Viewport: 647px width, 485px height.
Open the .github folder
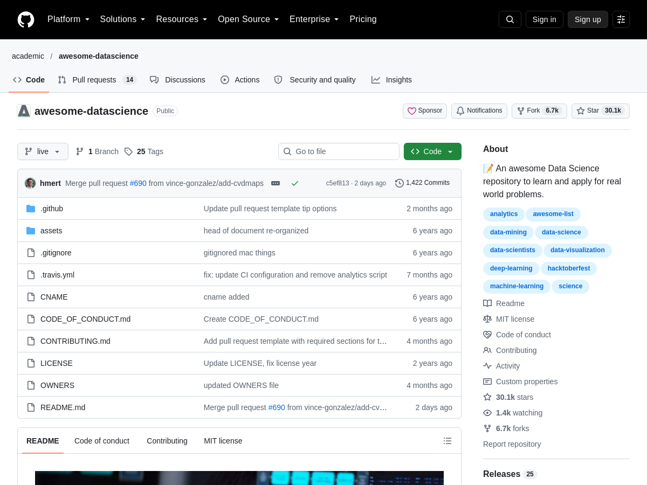point(52,209)
